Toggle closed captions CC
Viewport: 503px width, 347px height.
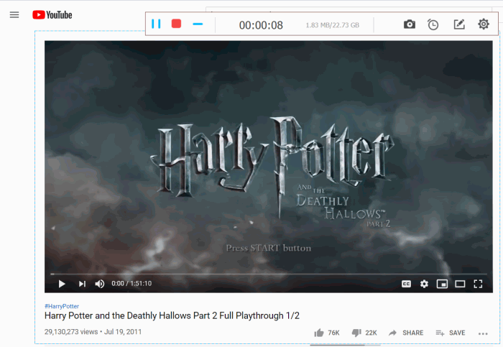tap(406, 284)
